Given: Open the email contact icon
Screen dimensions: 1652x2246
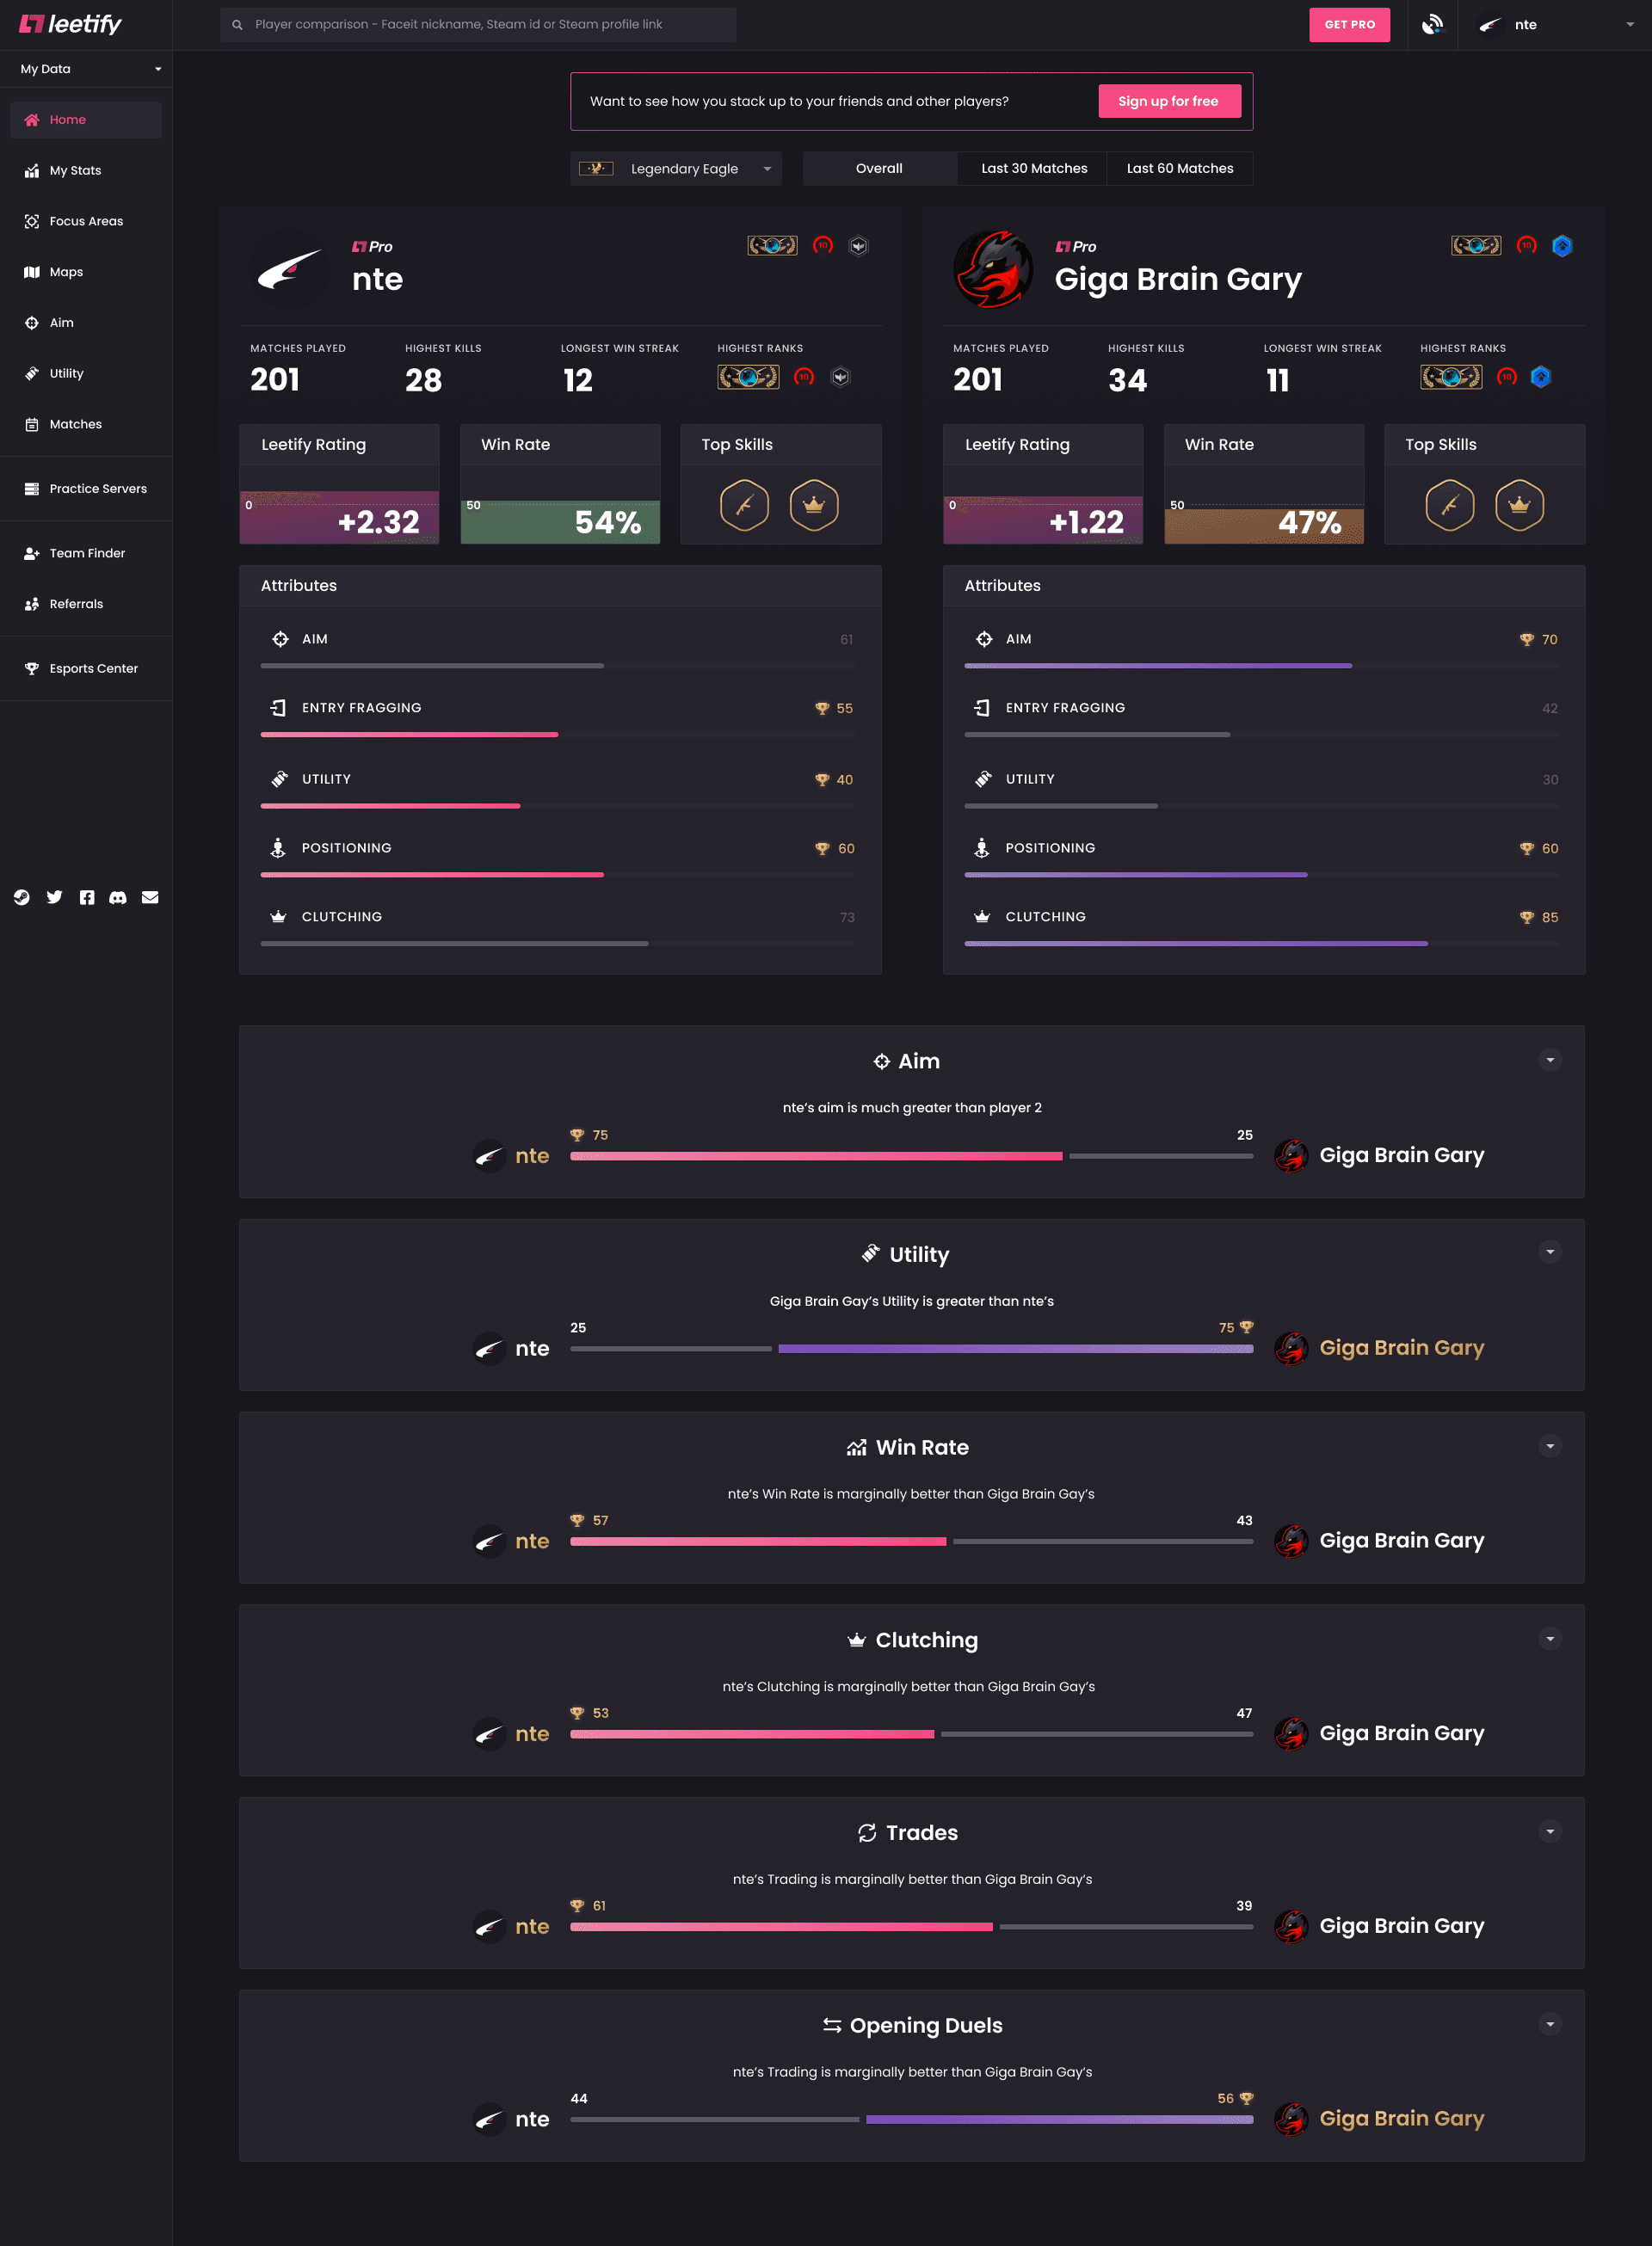Looking at the screenshot, I should [x=150, y=897].
